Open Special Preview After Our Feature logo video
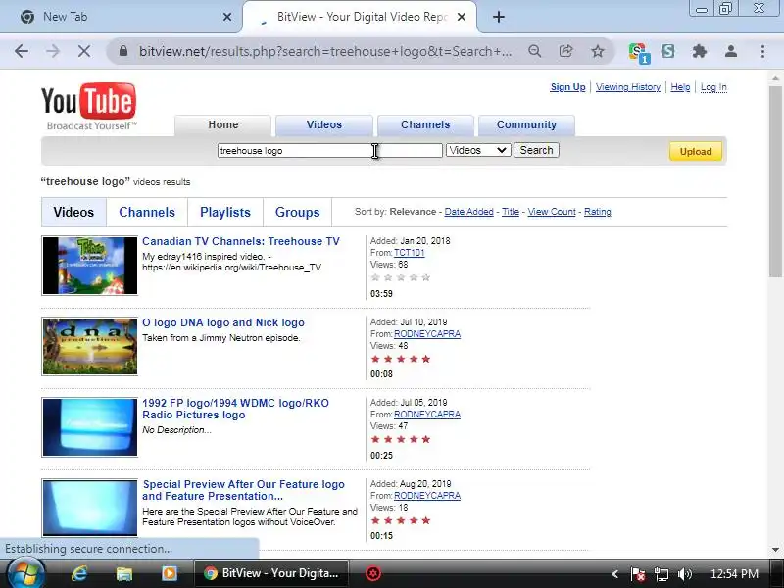The width and height of the screenshot is (784, 588). (243, 490)
